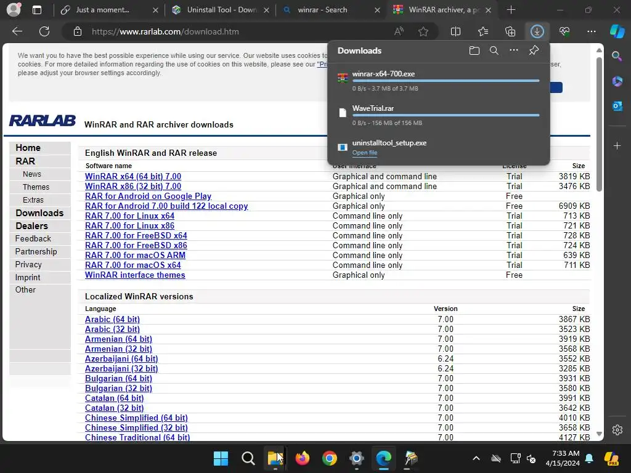
Task: Close the Uninstall Tool tab
Action: 266,10
